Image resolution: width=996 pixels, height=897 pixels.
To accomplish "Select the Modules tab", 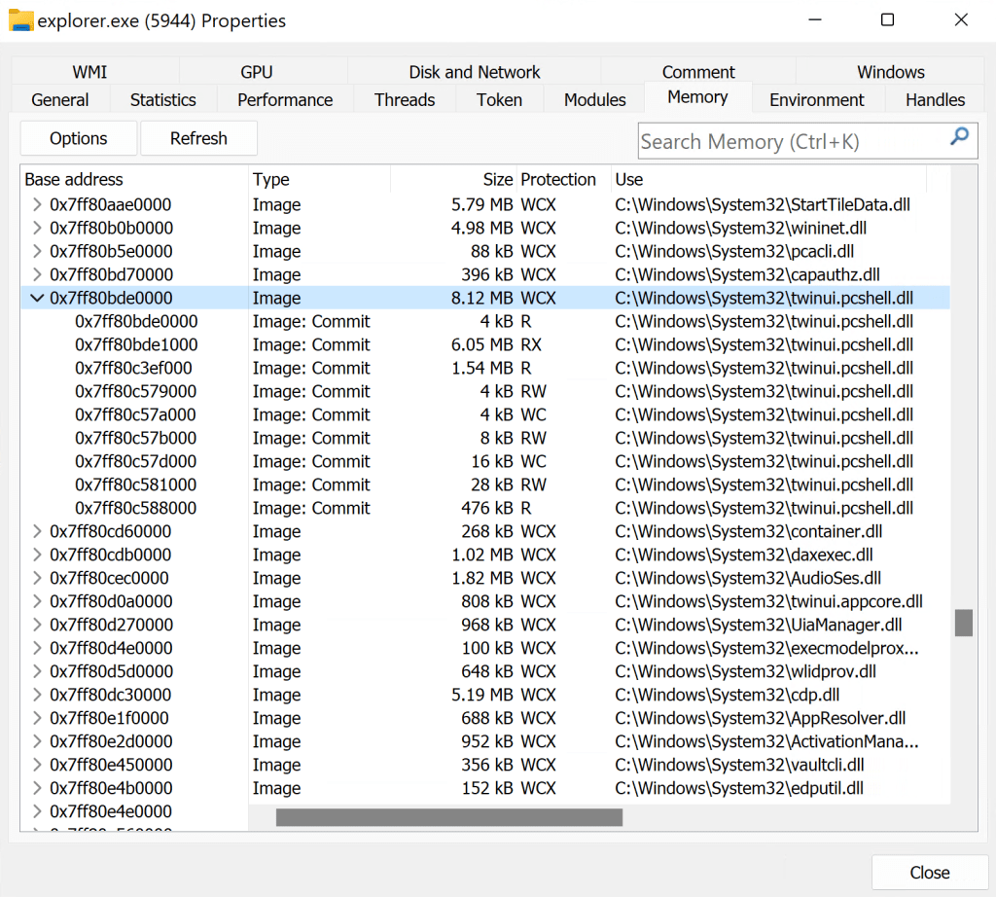I will [x=594, y=100].
